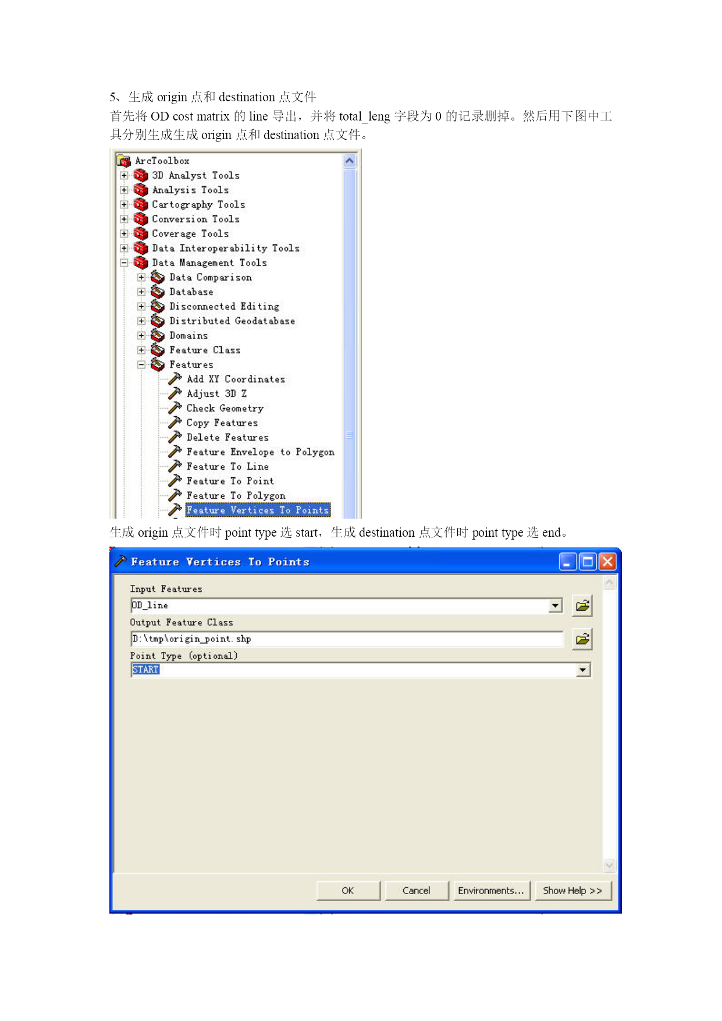
Task: Click the Data Comparison toolset icon
Action: tap(158, 277)
